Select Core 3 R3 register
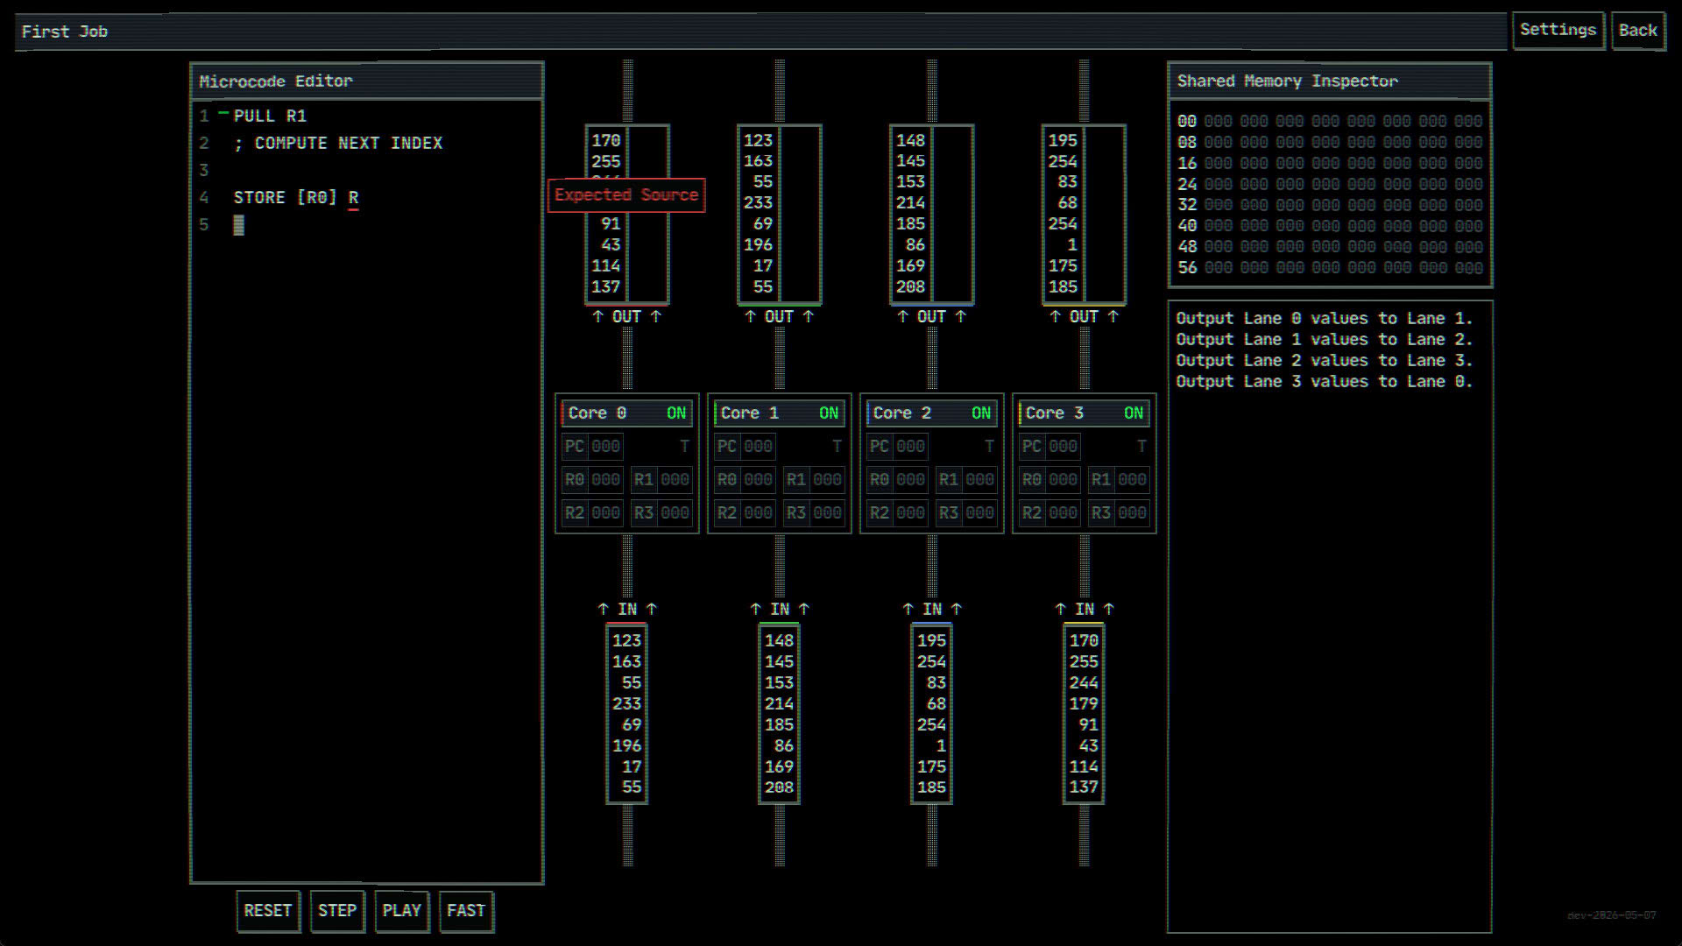This screenshot has width=1682, height=946. click(1119, 512)
